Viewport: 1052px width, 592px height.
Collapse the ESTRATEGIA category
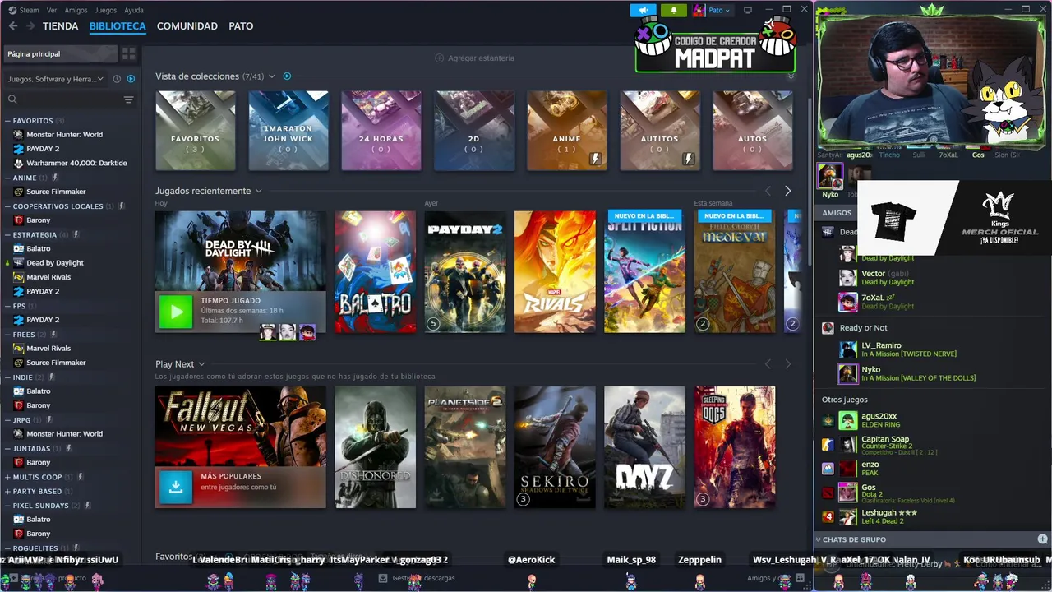7,234
